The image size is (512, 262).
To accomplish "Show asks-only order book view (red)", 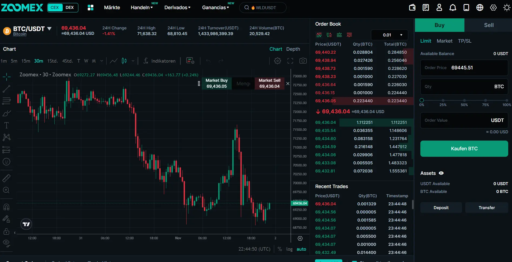I will coord(349,35).
